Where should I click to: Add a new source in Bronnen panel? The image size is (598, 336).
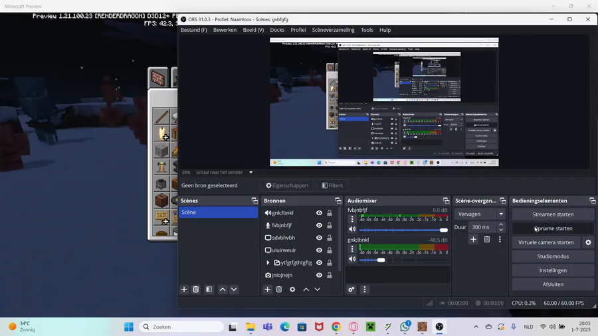267,290
